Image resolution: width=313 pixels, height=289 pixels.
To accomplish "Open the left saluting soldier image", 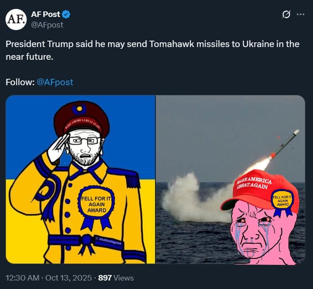I will pos(80,179).
